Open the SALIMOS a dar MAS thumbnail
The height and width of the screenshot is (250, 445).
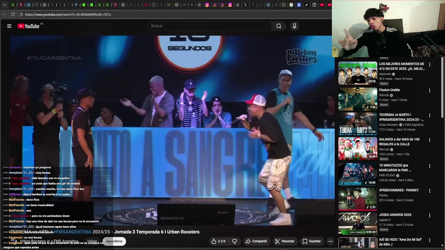[358, 148]
